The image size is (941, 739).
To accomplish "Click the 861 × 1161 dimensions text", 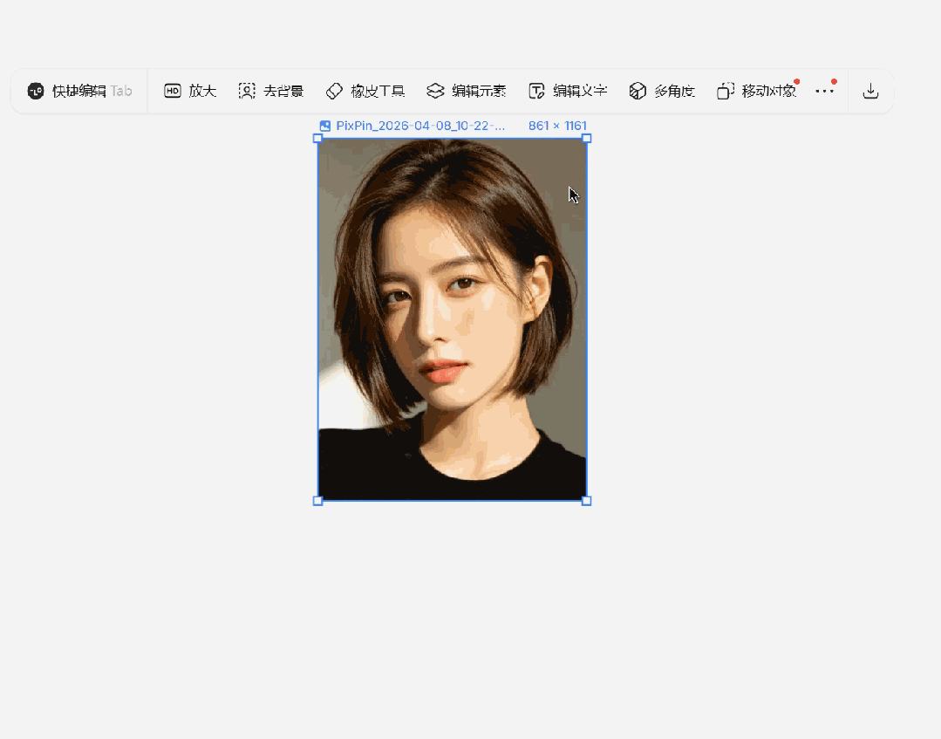I will pyautogui.click(x=557, y=126).
